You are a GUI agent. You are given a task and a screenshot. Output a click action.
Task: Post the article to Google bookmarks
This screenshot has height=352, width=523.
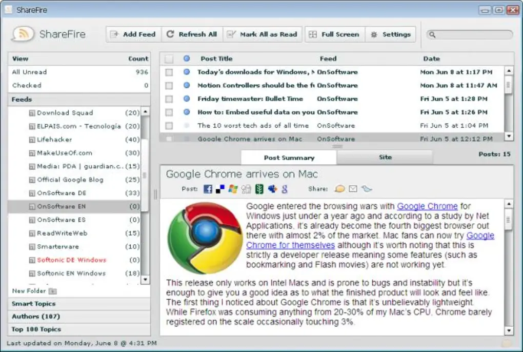tap(285, 189)
